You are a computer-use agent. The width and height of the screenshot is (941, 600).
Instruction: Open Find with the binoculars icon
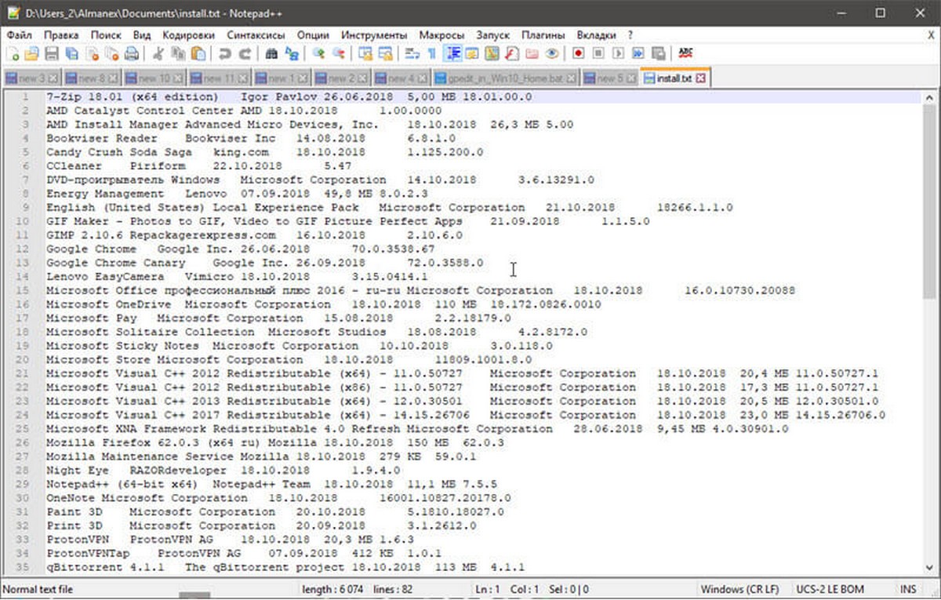coord(272,53)
